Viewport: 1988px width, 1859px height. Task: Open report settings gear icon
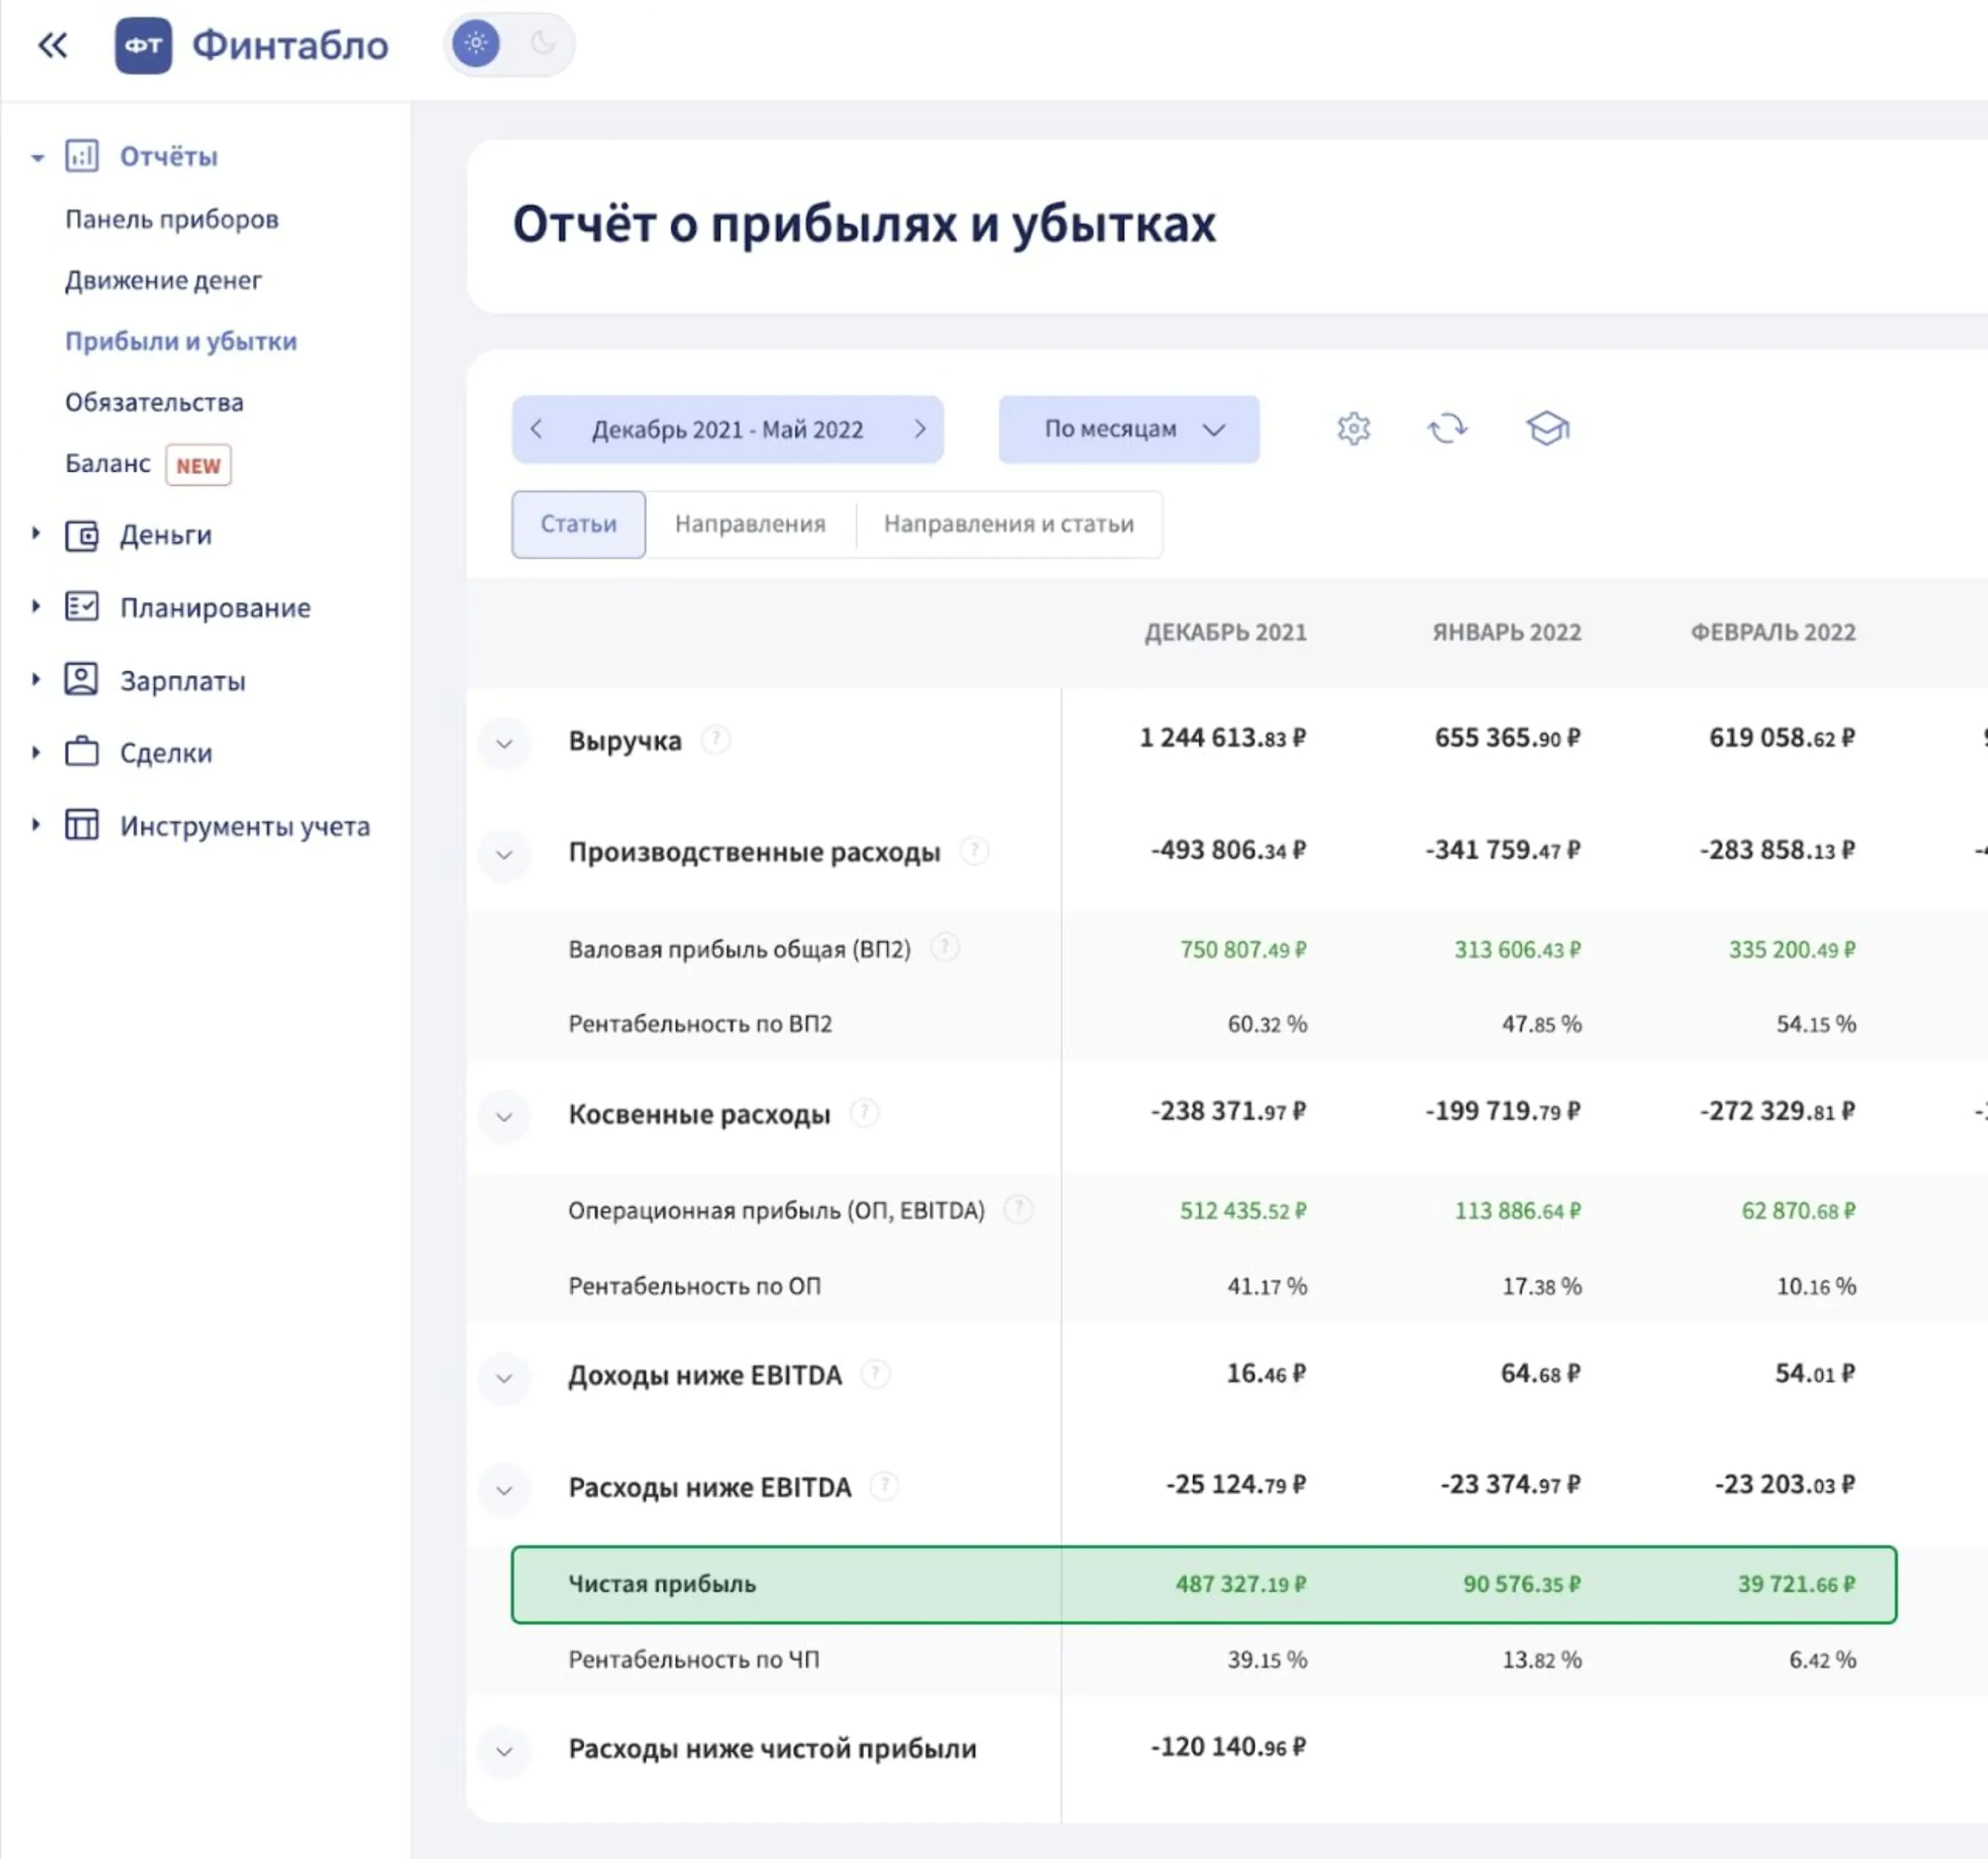point(1354,429)
